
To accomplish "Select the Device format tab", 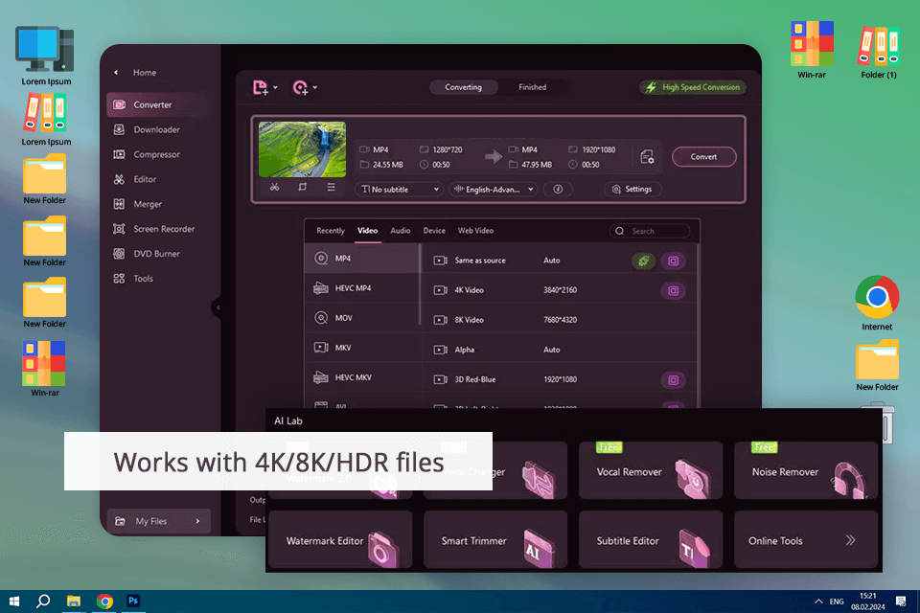I will [434, 231].
